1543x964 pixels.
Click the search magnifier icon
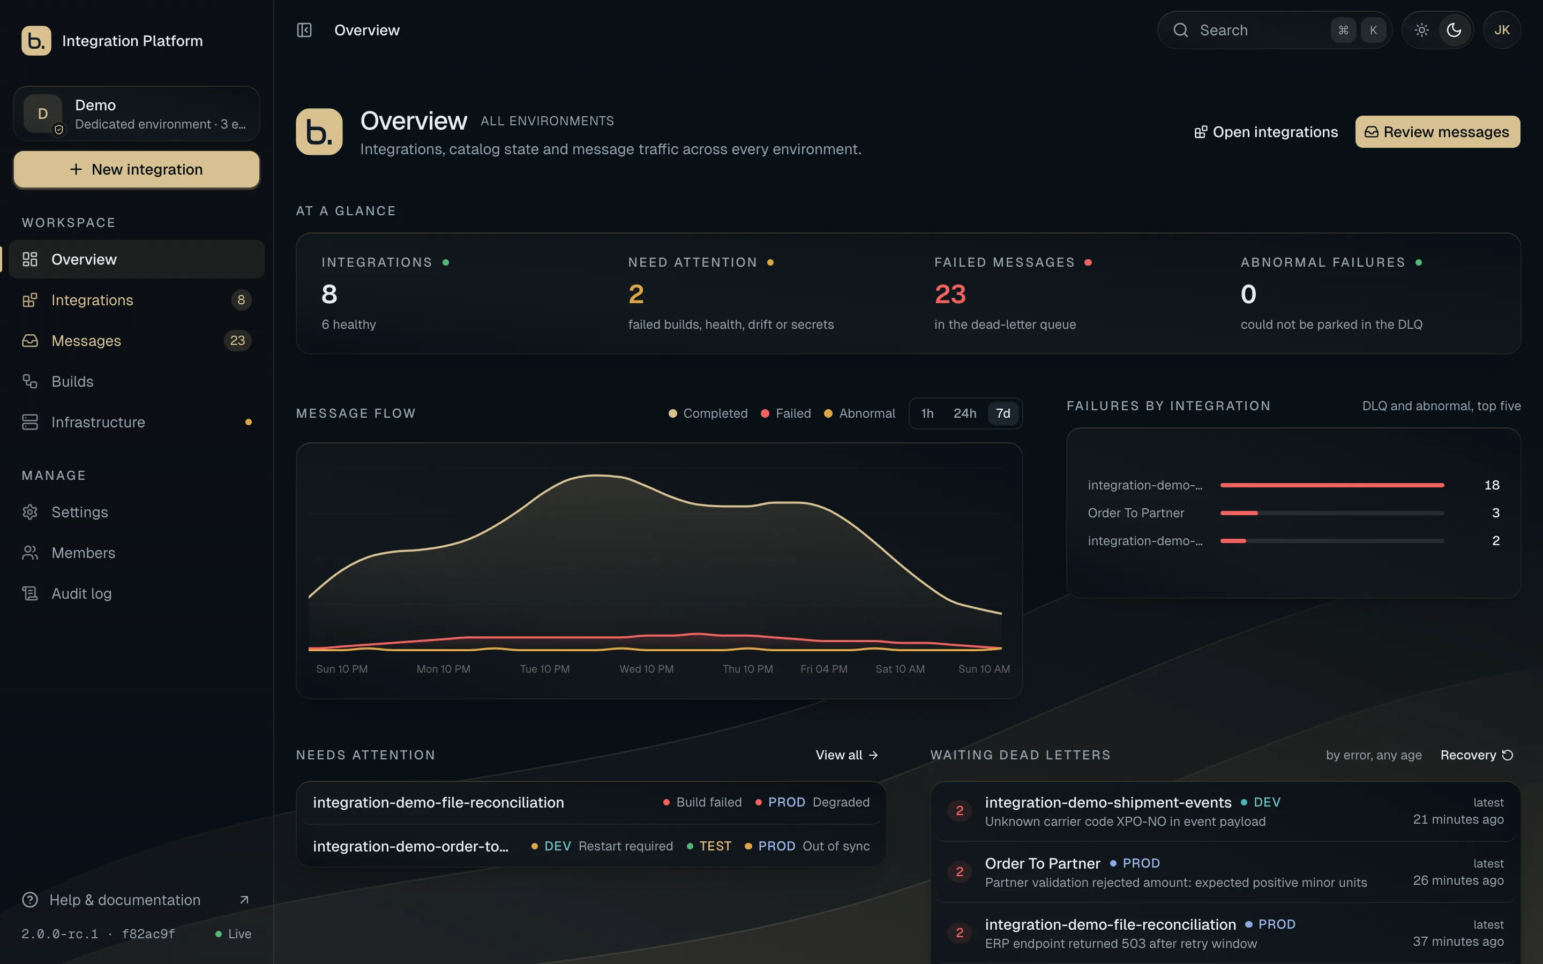(1180, 30)
